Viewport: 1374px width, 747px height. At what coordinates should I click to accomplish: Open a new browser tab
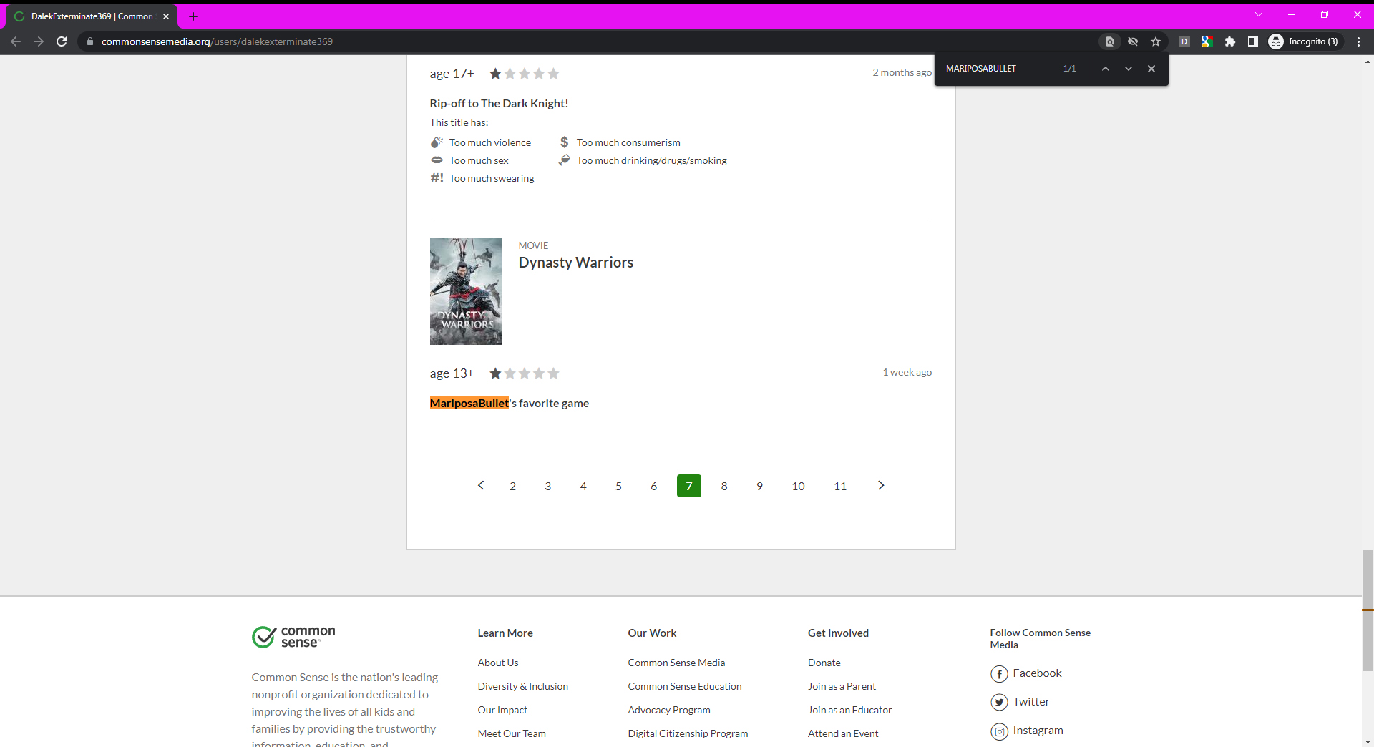point(193,16)
